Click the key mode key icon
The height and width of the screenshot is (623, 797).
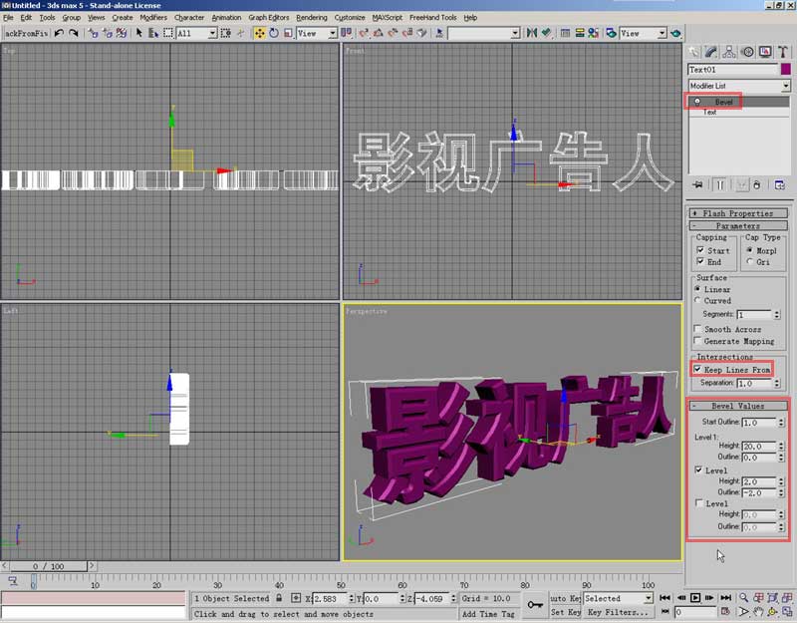tap(535, 604)
